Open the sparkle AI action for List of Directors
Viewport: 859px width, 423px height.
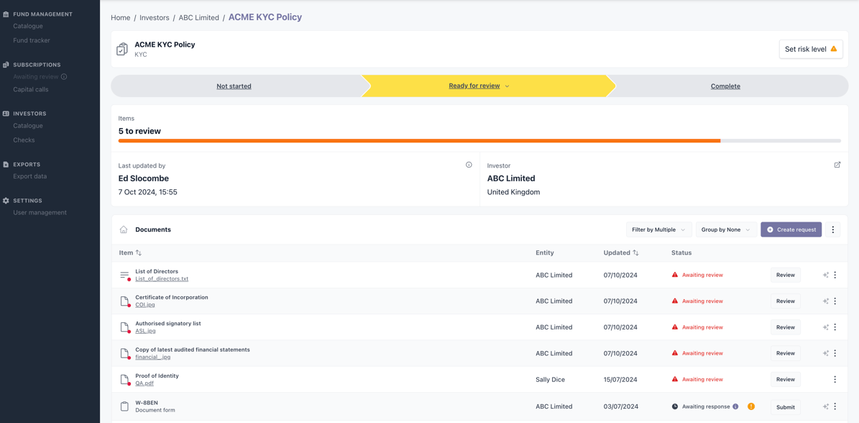click(x=824, y=275)
